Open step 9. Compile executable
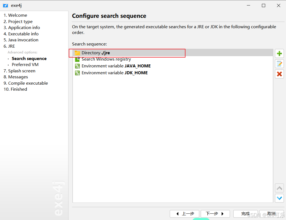 click(26, 83)
